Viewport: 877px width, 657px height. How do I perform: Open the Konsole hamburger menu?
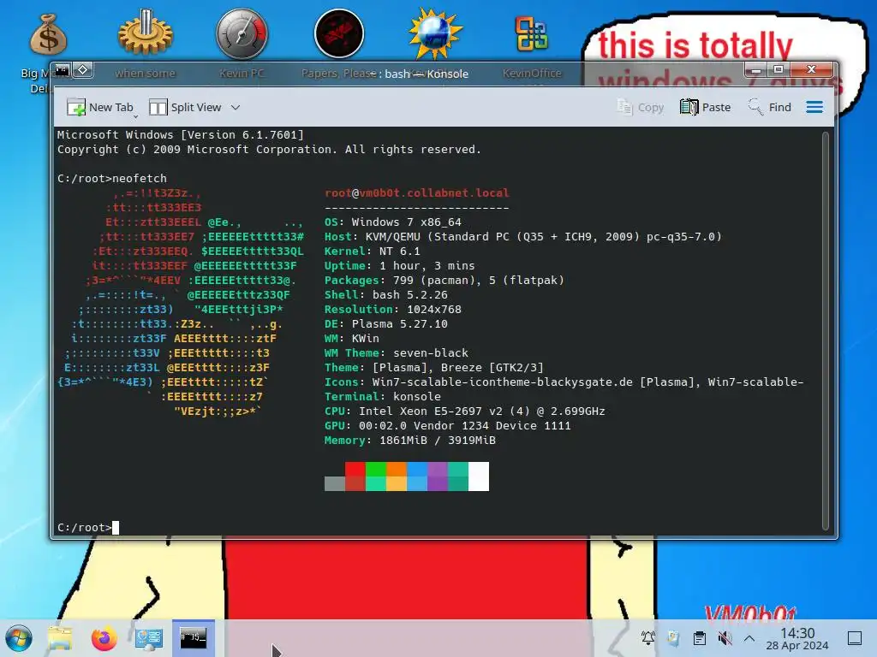tap(814, 107)
